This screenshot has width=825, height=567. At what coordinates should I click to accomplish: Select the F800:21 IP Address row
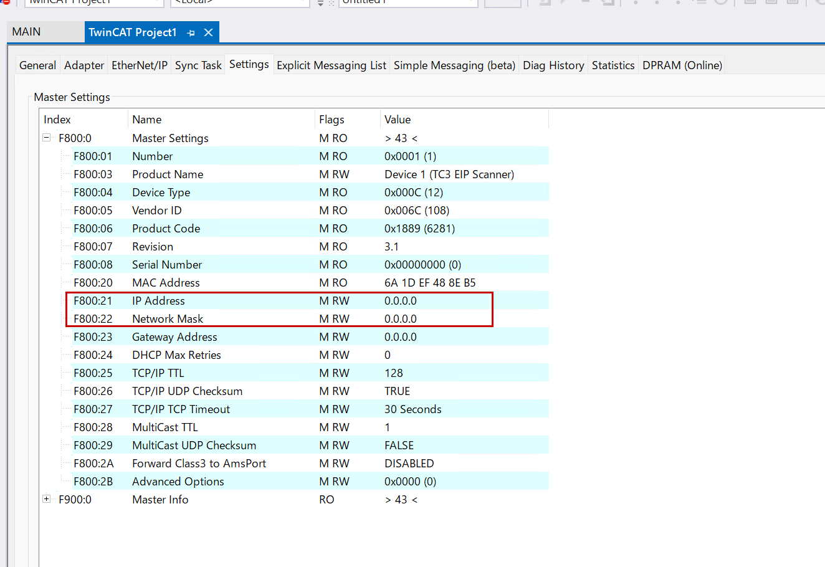tap(158, 301)
